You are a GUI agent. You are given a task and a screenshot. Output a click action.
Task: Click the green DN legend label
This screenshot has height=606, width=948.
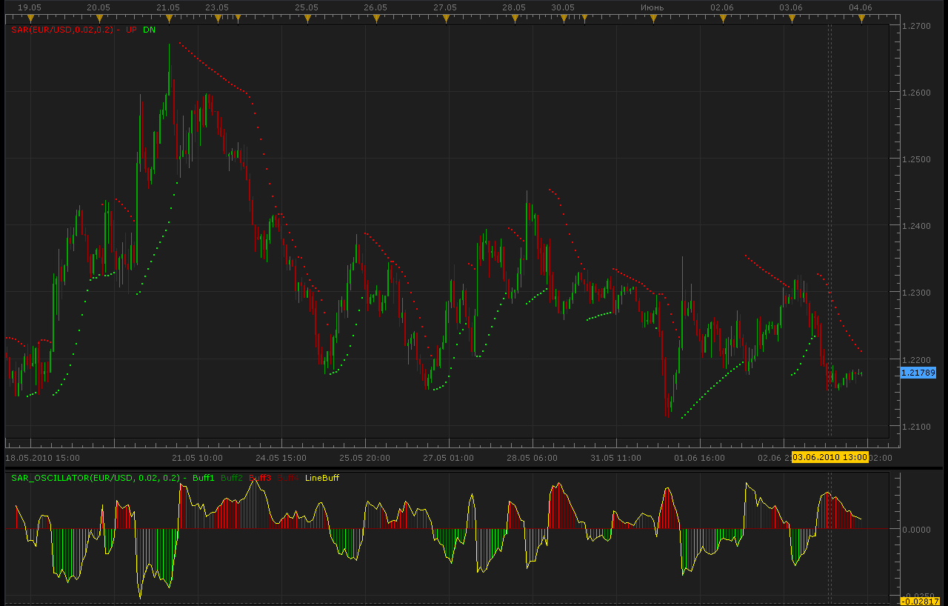click(150, 30)
